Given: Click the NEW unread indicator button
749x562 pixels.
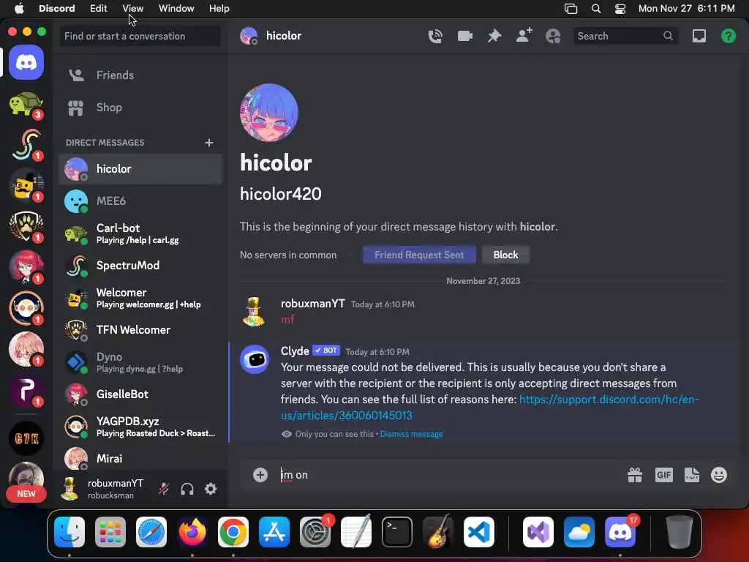Looking at the screenshot, I should tap(26, 494).
